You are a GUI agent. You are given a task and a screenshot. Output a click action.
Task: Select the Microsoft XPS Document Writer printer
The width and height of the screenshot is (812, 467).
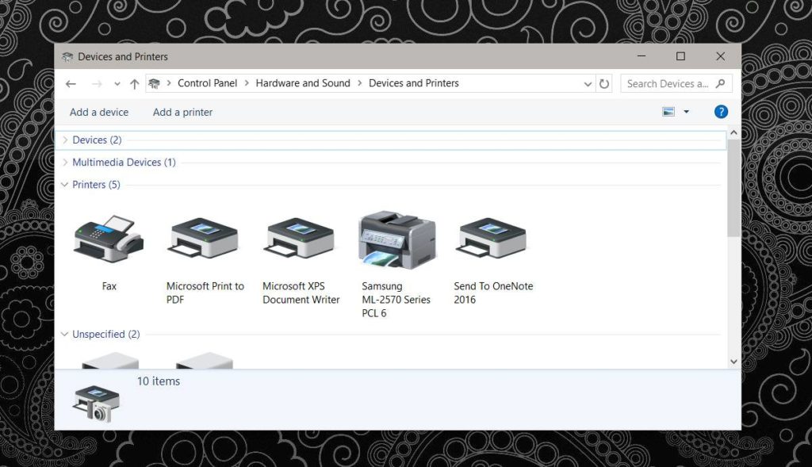point(300,238)
